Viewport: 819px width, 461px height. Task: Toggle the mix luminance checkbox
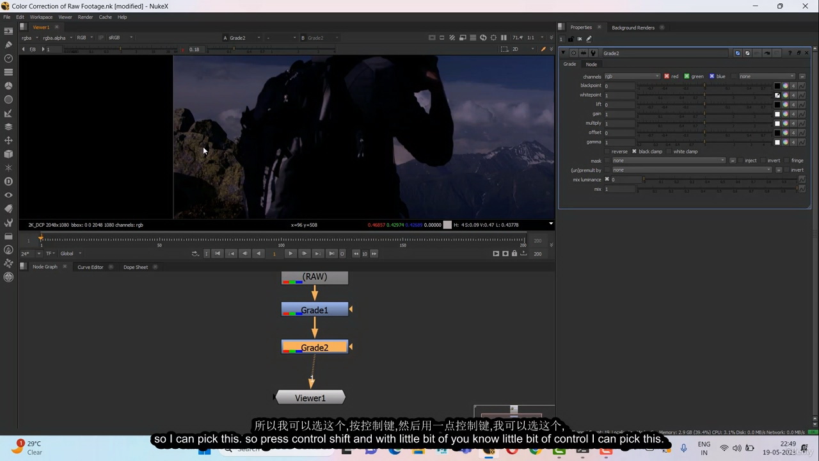pos(607,179)
